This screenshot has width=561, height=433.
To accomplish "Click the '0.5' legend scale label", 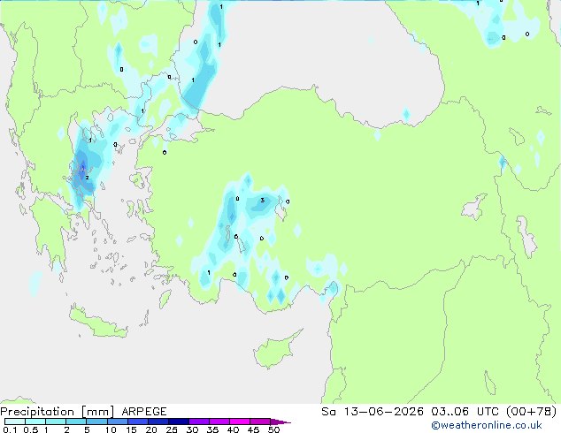I will coord(30,429).
